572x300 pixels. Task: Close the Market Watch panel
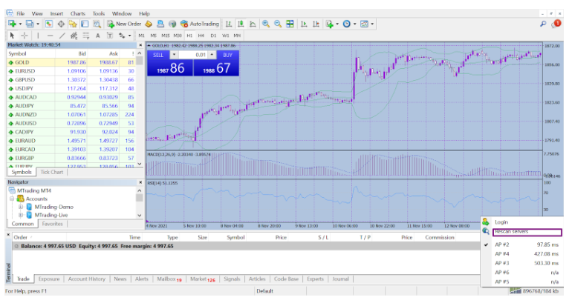(x=140, y=45)
